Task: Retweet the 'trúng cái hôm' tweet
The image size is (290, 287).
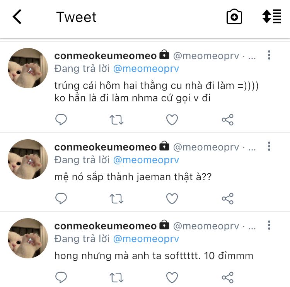Action: coord(116,120)
